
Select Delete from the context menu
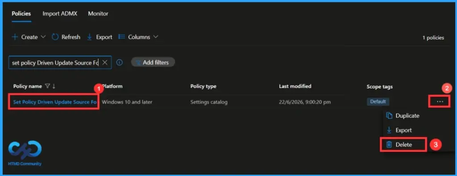(403, 144)
